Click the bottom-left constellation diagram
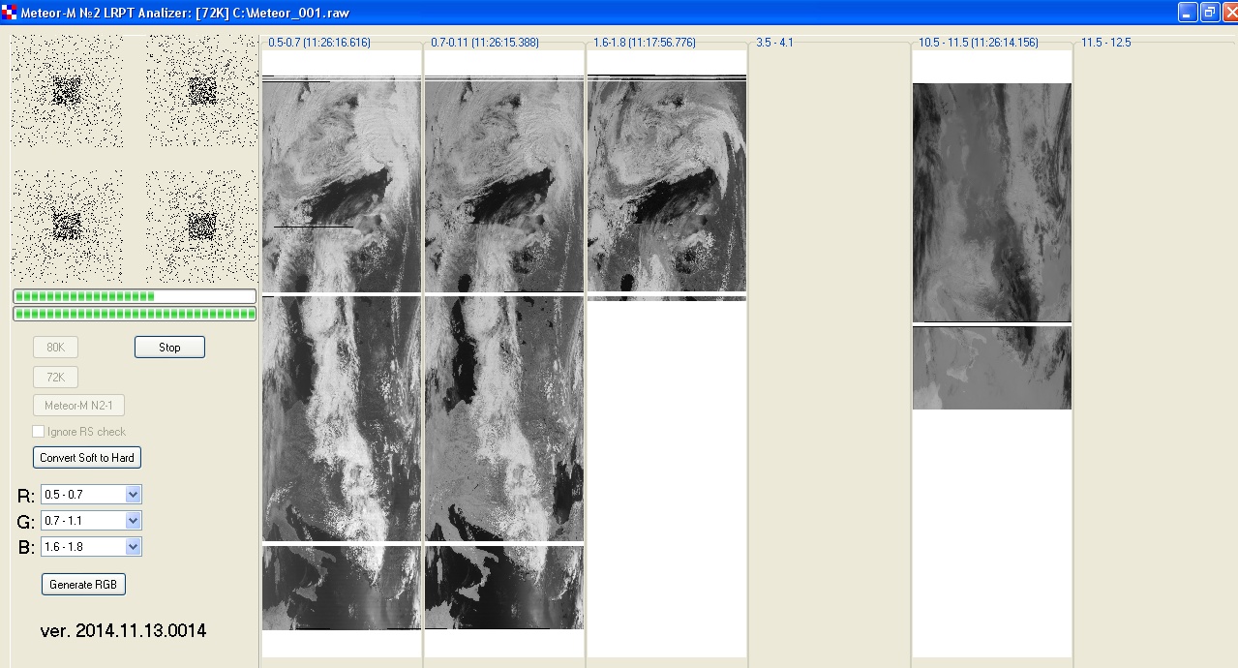This screenshot has height=668, width=1238. 67,227
